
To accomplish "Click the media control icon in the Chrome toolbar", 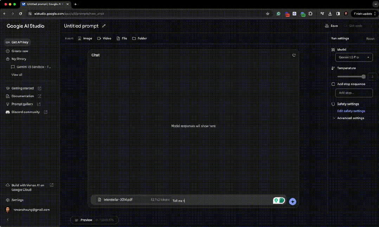I will [322, 14].
